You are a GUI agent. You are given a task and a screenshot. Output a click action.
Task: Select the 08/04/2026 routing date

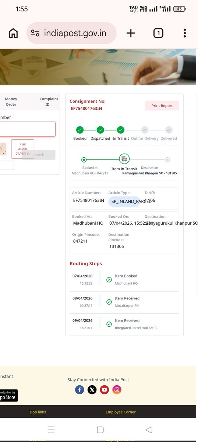click(82, 298)
